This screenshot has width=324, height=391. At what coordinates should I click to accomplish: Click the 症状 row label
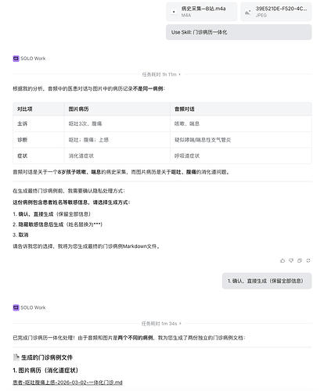coord(22,156)
